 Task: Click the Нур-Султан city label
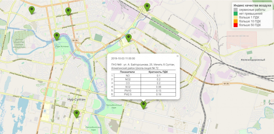coord(76,100)
